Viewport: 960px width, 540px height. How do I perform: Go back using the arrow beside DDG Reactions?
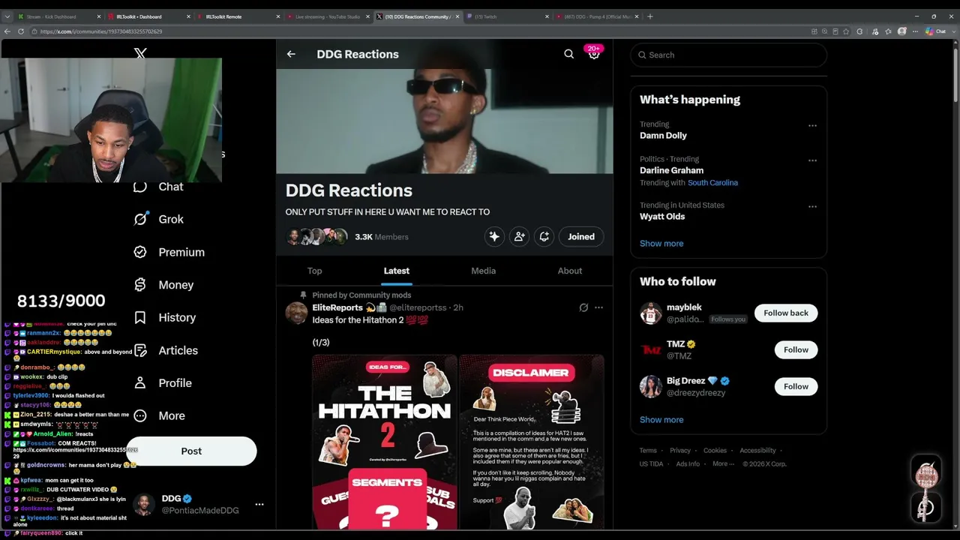click(291, 54)
